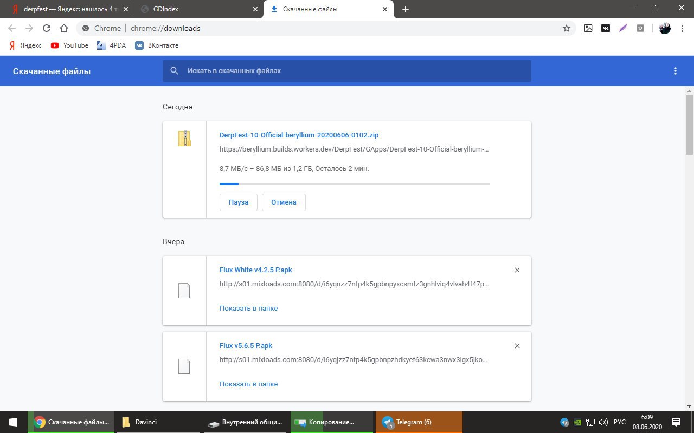Click the volume speaker tray icon

pyautogui.click(x=603, y=422)
